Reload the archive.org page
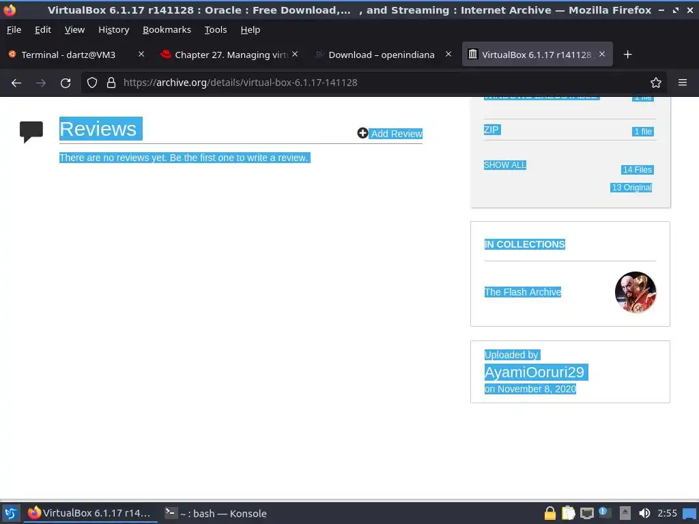The image size is (699, 524). coord(66,83)
